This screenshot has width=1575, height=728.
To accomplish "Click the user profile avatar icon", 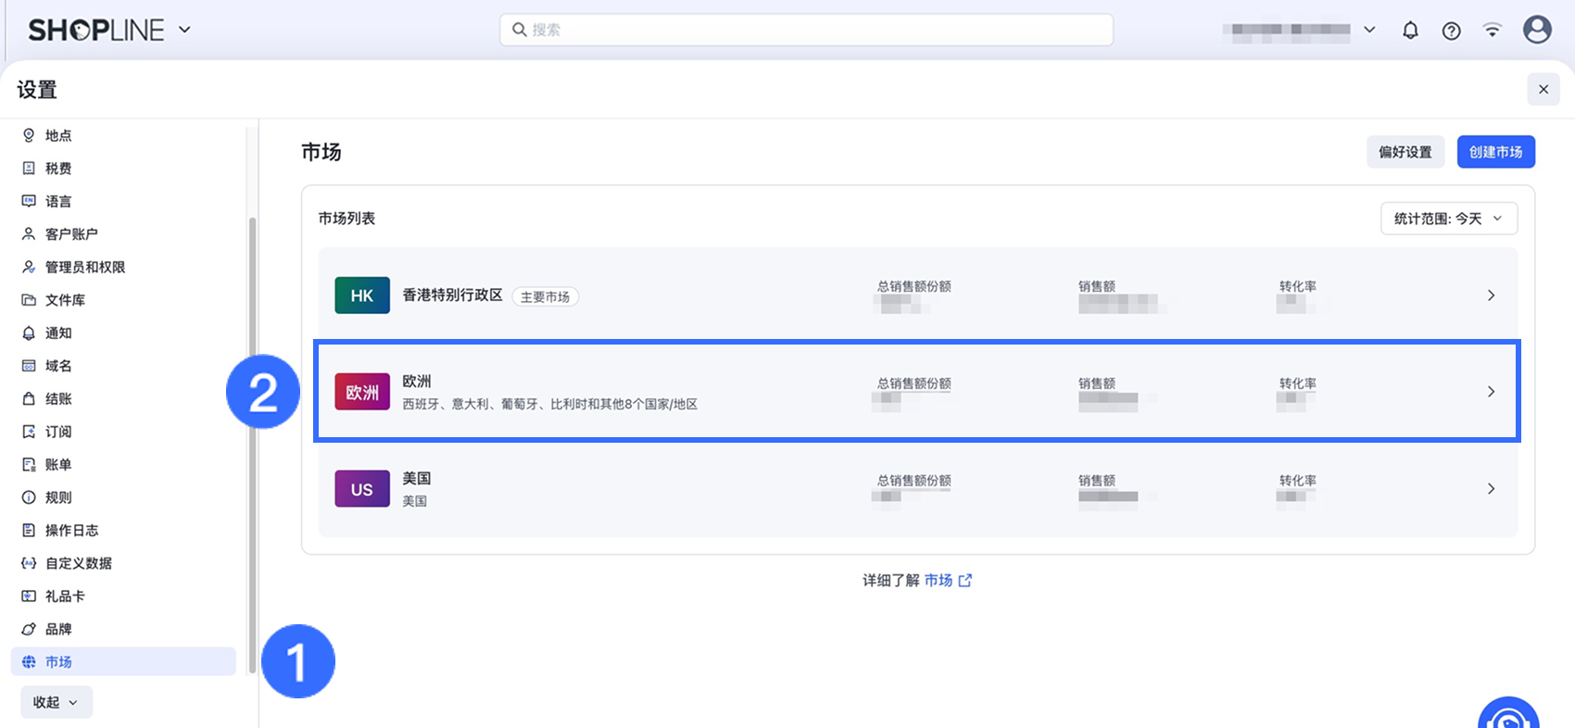I will [x=1537, y=30].
